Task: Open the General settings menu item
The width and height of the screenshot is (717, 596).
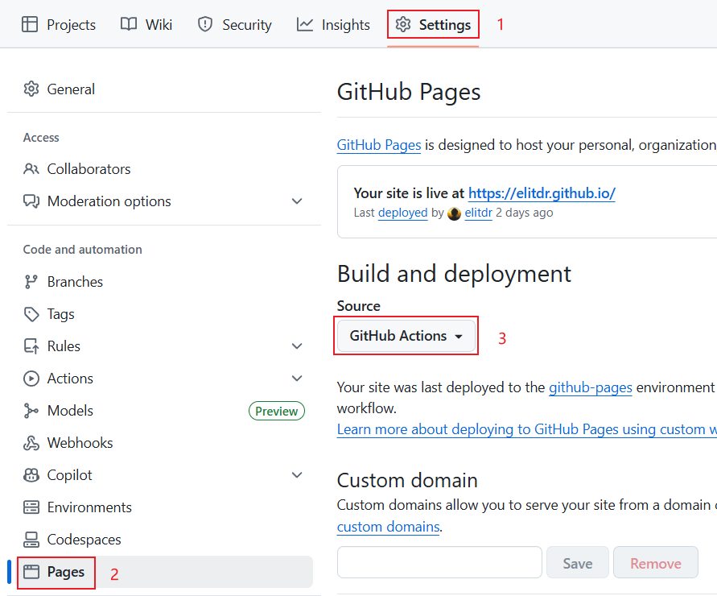Action: click(70, 89)
